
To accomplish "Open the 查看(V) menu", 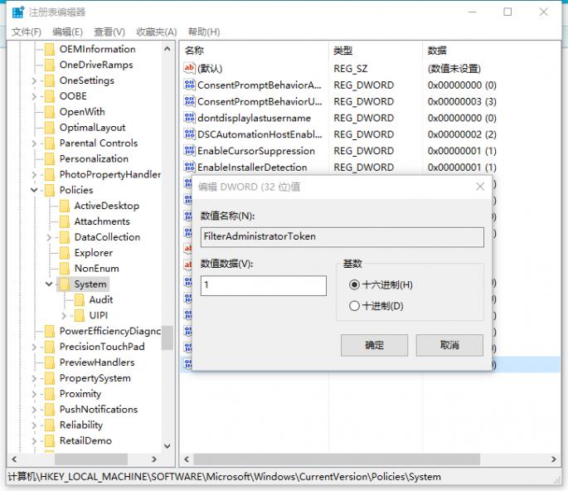I will click(x=109, y=32).
